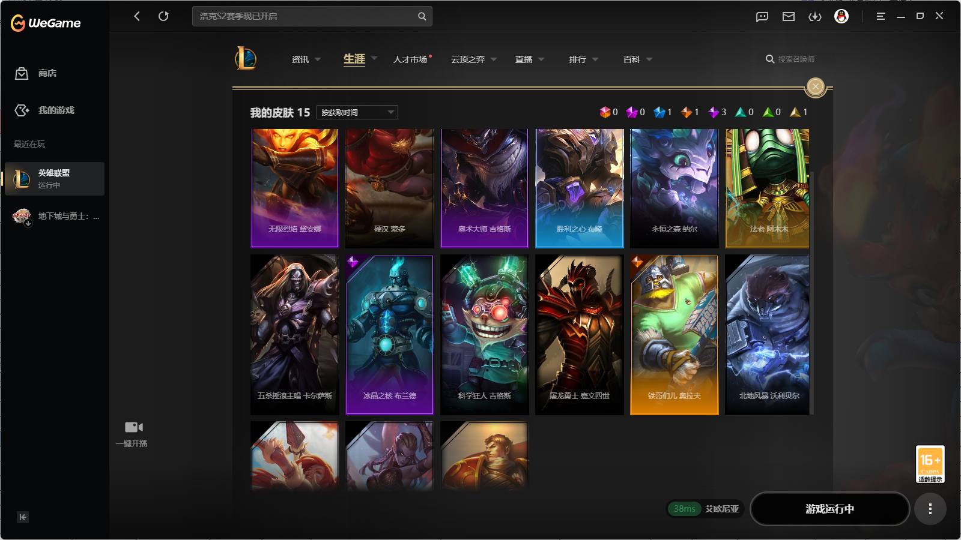Select the 北地风暴 沃利贝尔 skin card
The width and height of the screenshot is (961, 540).
pyautogui.click(x=768, y=335)
